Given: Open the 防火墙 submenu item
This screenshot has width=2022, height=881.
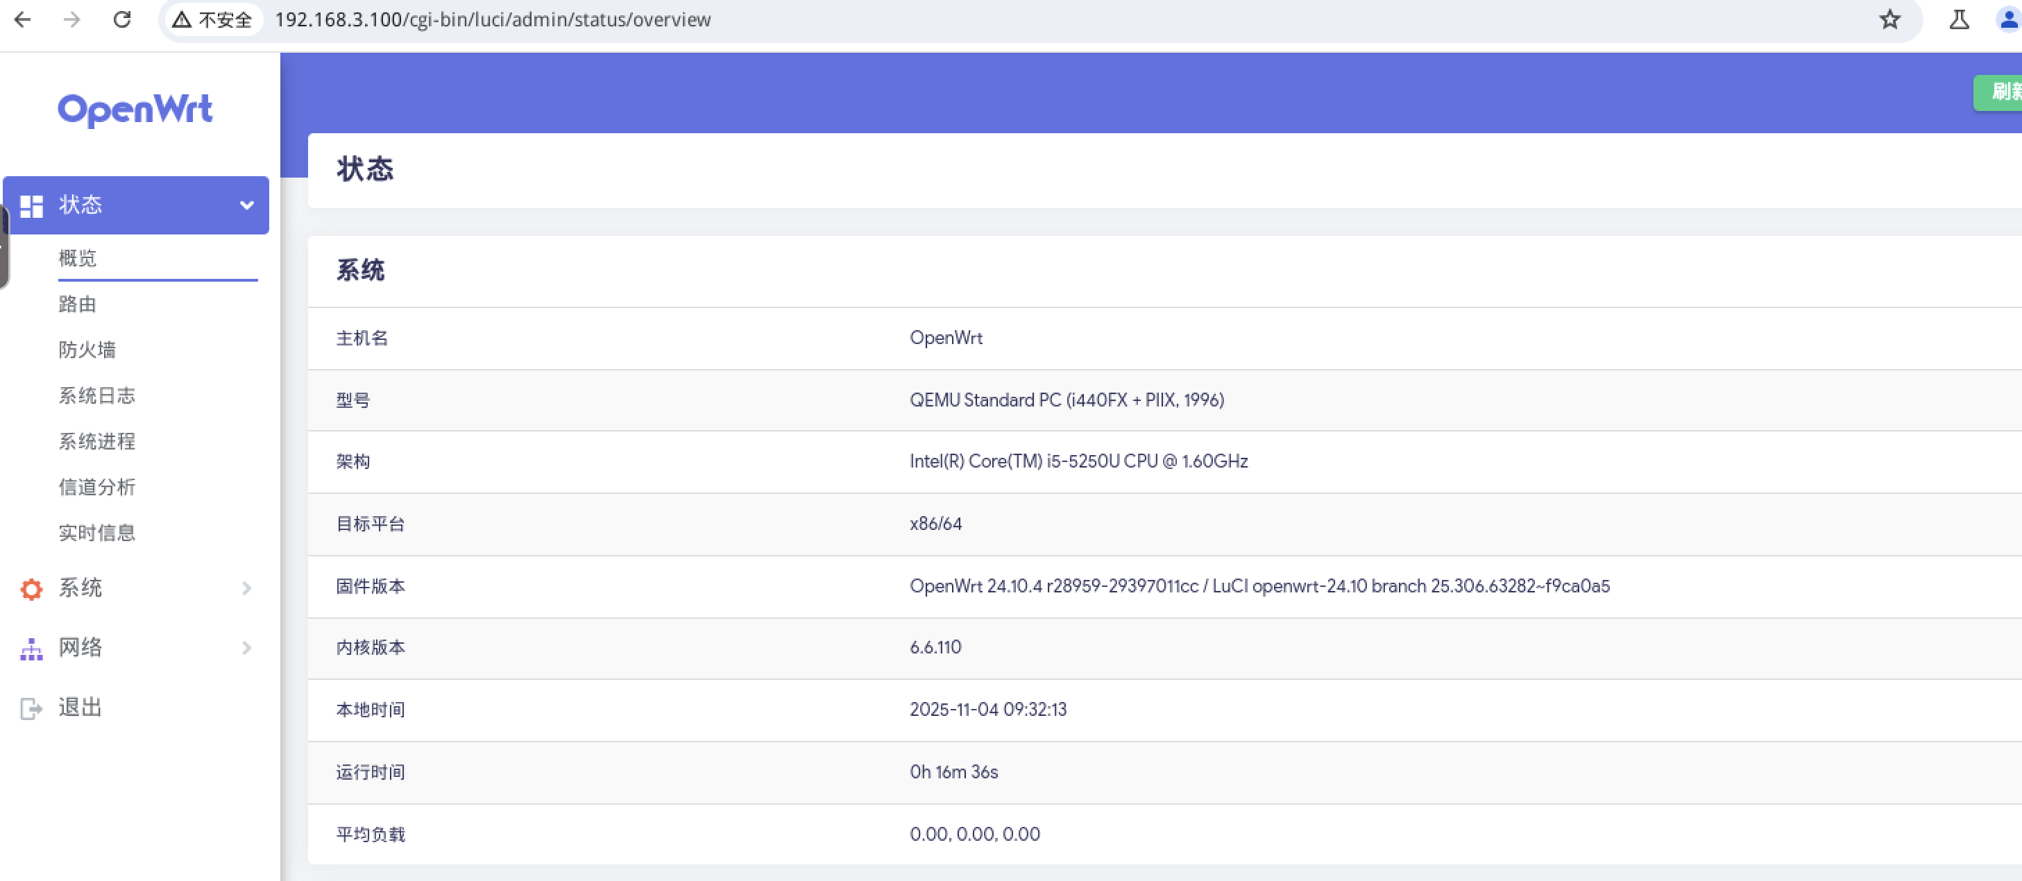Looking at the screenshot, I should (x=87, y=350).
